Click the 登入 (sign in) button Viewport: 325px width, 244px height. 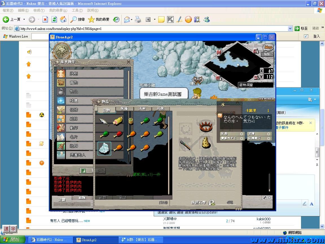316,36
